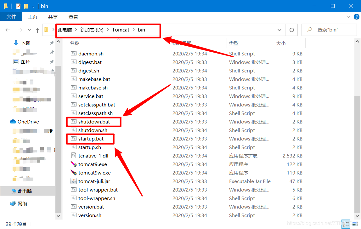Click the setclasspath.bat file icon
361x229 pixels.
(73, 105)
